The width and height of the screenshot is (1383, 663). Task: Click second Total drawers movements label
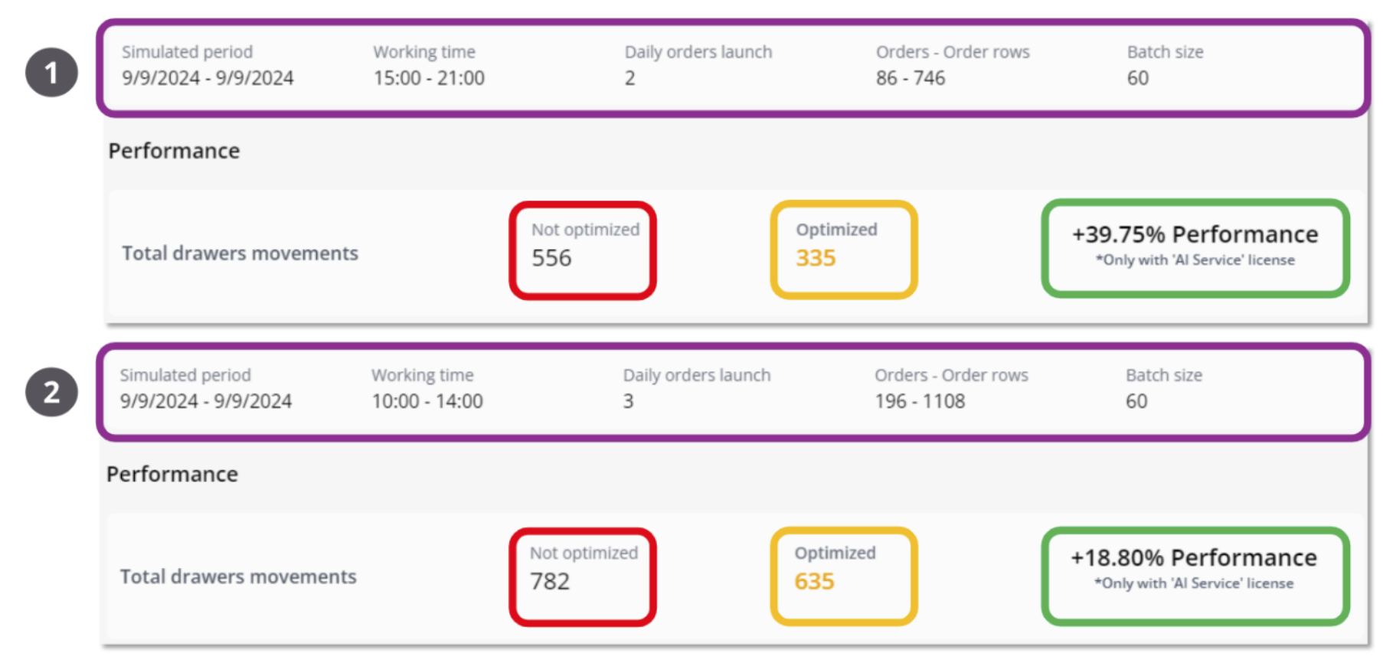click(238, 576)
